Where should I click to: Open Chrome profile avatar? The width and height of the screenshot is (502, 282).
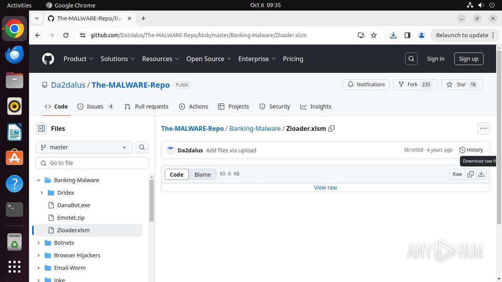click(x=422, y=35)
